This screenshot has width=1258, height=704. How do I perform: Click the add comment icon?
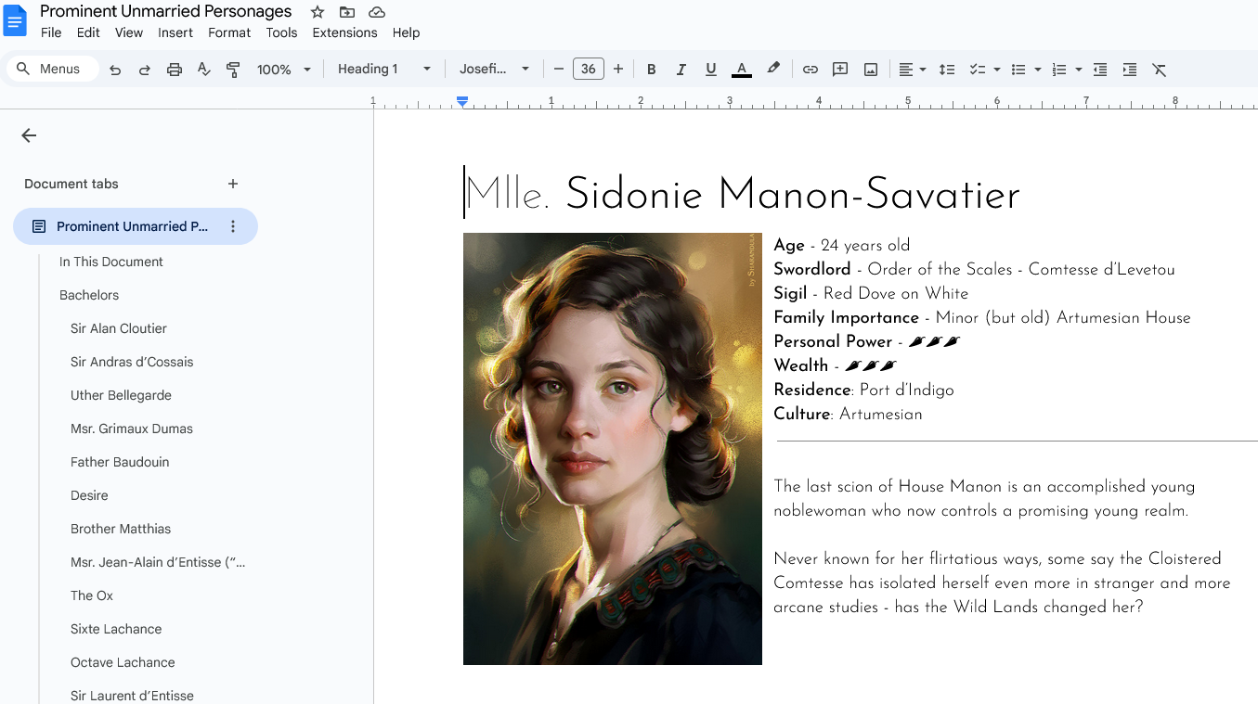pos(840,70)
